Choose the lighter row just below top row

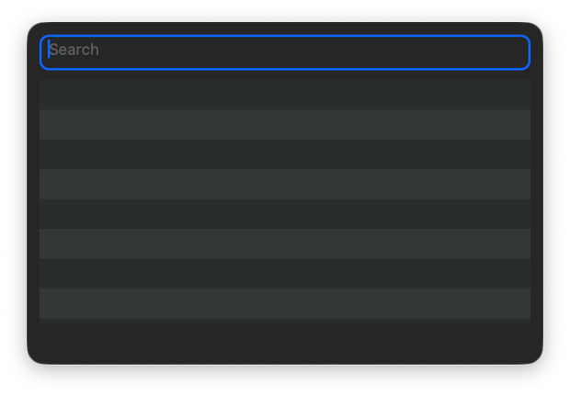(x=285, y=125)
